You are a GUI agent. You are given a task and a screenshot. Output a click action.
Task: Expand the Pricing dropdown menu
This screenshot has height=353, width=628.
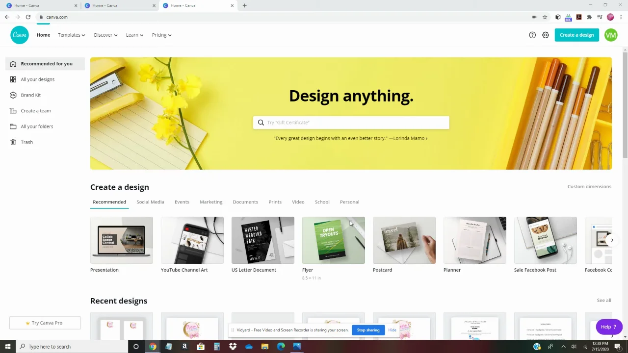161,35
